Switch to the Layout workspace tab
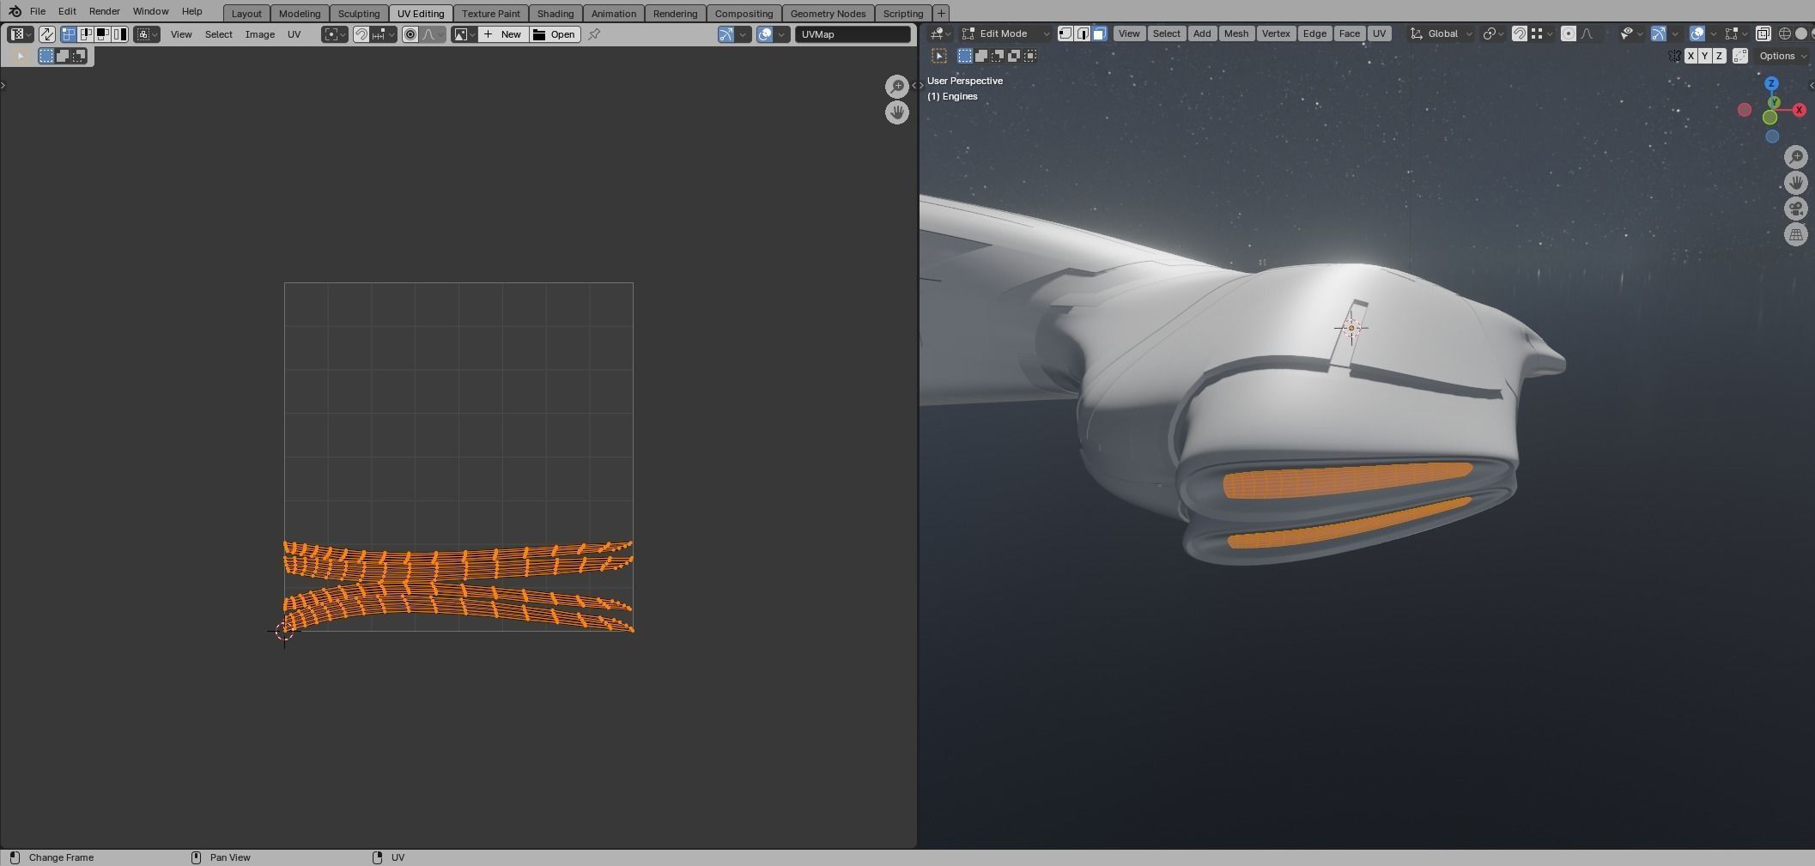The width and height of the screenshot is (1815, 866). point(246,14)
